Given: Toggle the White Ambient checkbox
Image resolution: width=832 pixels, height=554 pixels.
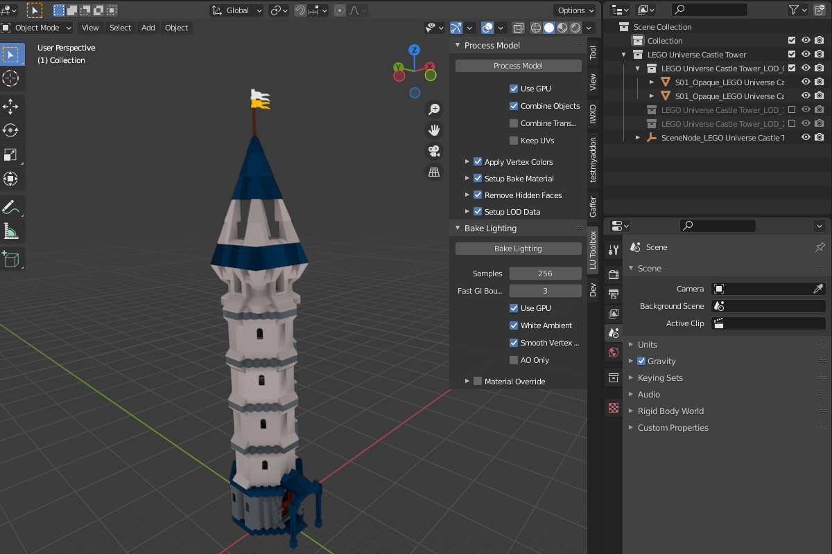Looking at the screenshot, I should [x=514, y=325].
